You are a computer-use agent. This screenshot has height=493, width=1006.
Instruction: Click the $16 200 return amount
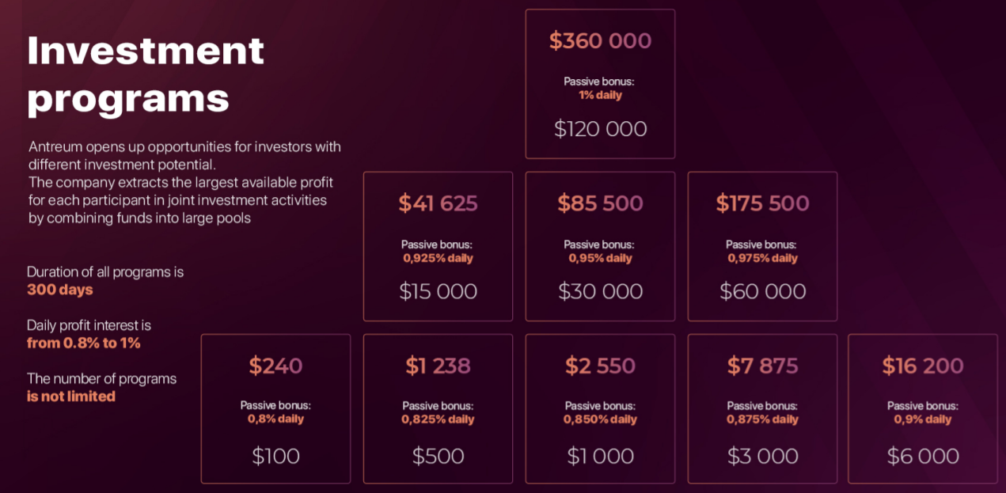coord(923,366)
